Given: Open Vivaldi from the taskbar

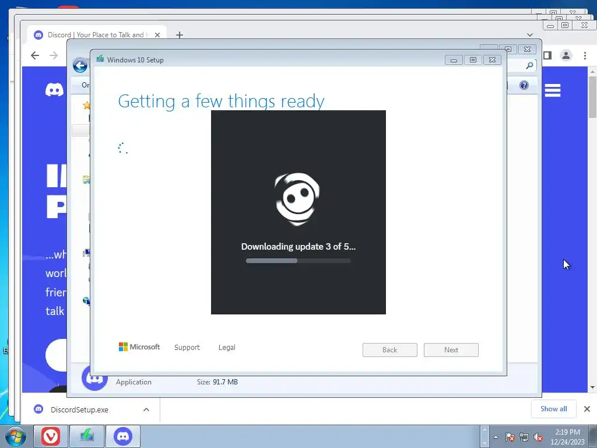Looking at the screenshot, I should point(51,436).
